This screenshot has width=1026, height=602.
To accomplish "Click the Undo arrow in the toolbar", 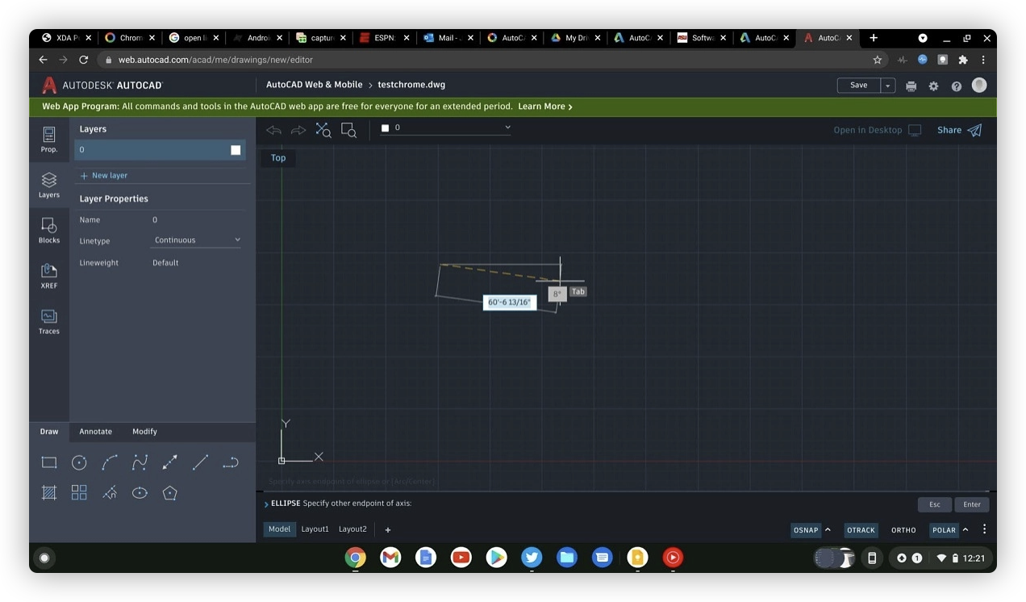I will point(273,129).
